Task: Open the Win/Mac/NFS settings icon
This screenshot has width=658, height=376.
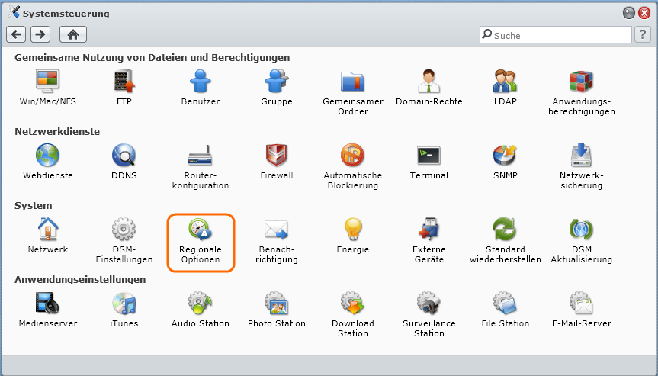Action: pos(47,82)
